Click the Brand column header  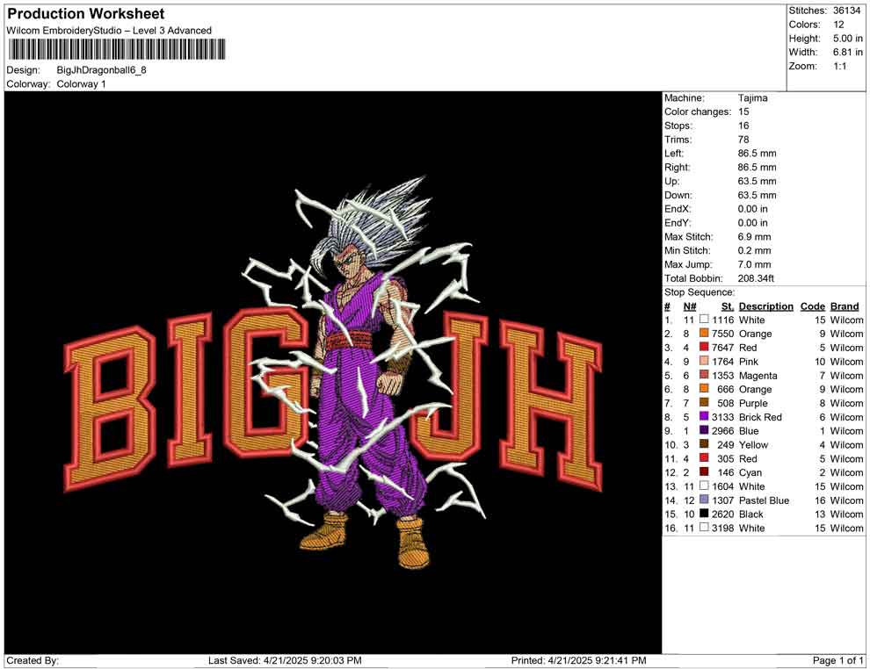[x=845, y=306]
